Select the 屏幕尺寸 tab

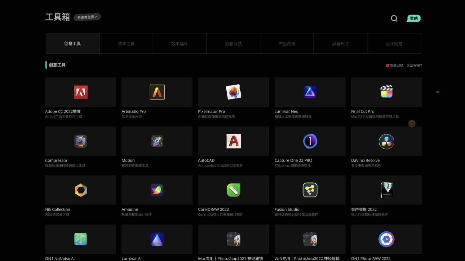pos(340,44)
